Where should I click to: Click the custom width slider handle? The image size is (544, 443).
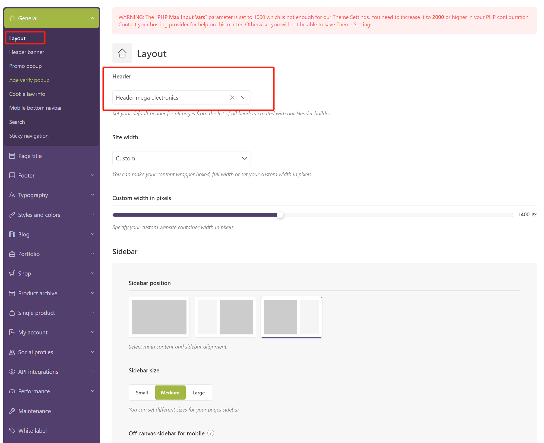tap(280, 215)
